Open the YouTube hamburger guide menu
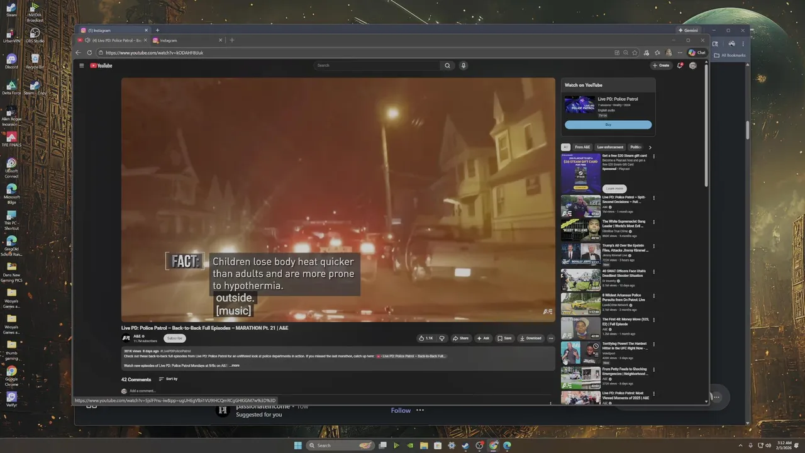This screenshot has width=805, height=453. (81, 65)
